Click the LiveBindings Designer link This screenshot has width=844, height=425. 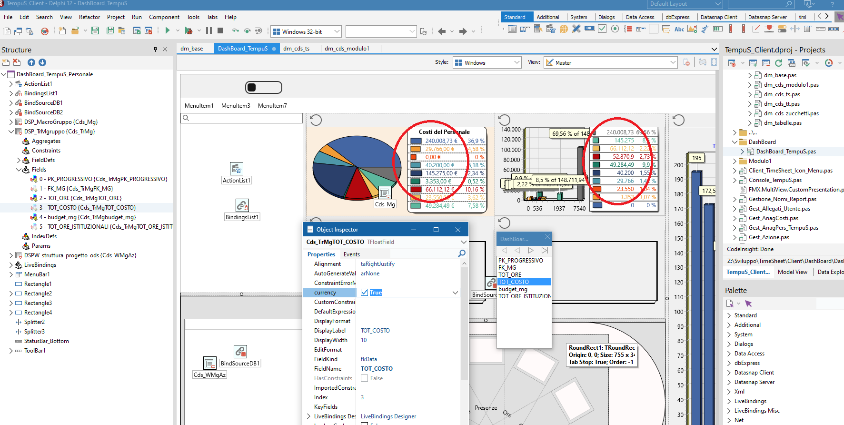tap(388, 416)
